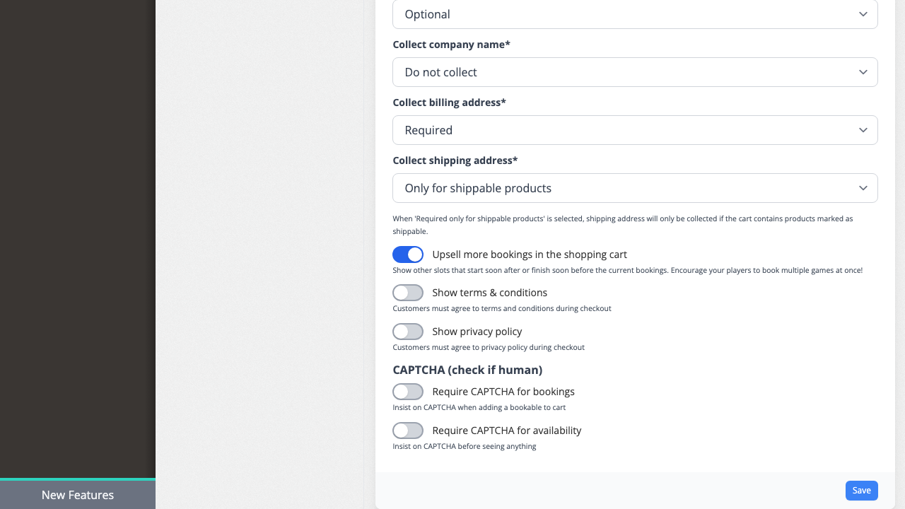This screenshot has height=509, width=905.
Task: Click chevron beside Only for shippable products
Action: click(x=863, y=188)
